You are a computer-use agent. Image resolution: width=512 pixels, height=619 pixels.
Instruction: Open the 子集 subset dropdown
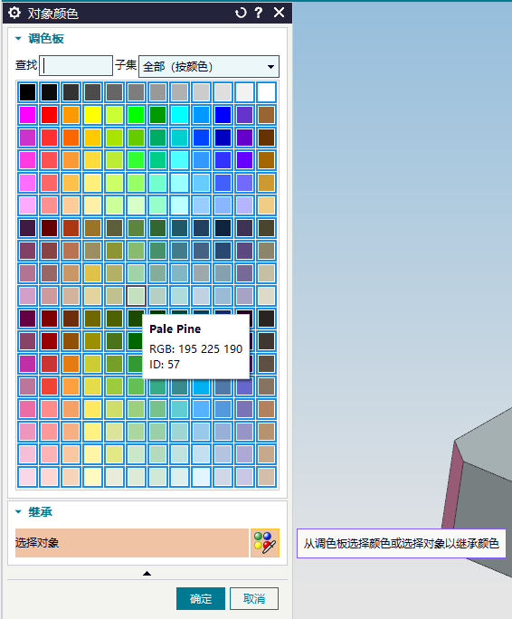coord(209,66)
